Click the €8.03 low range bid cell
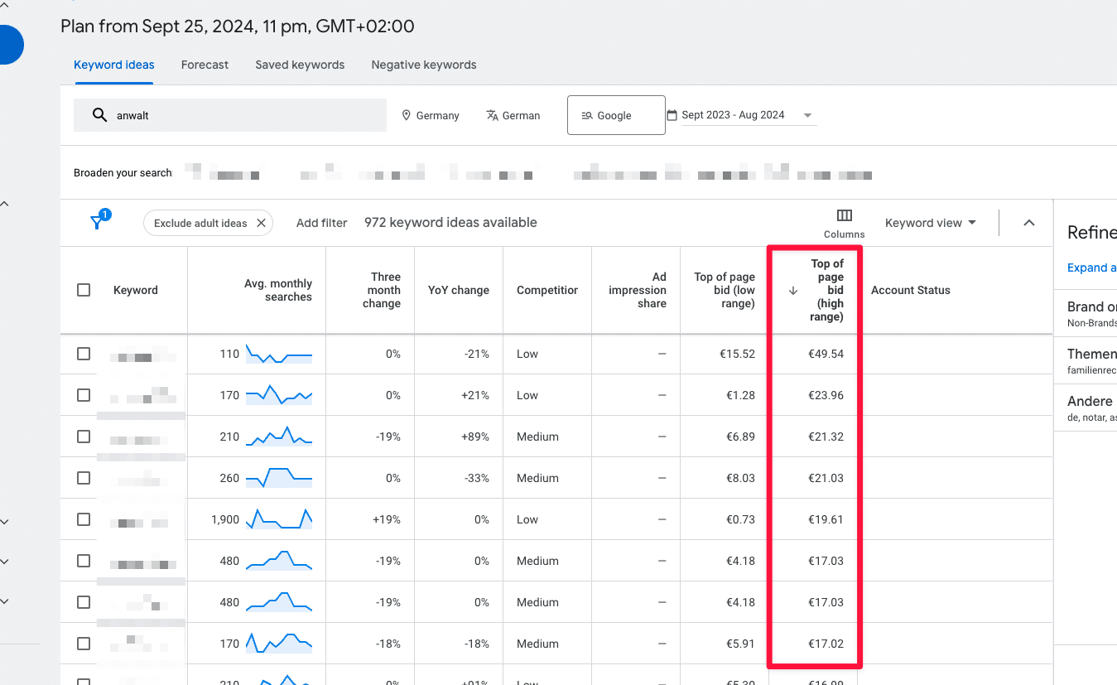1117x685 pixels. click(741, 478)
